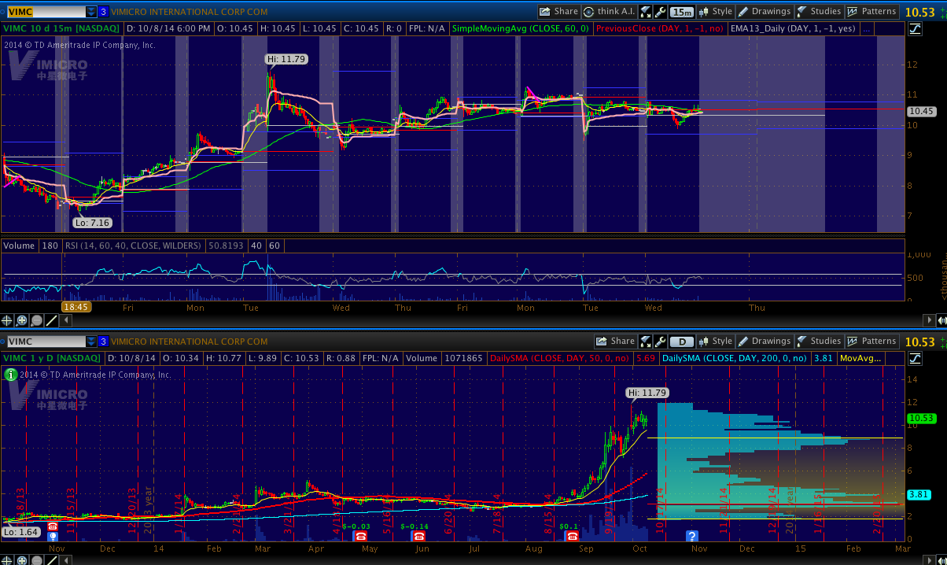Click the crosshair pan tool icon
947x565 pixels.
point(8,320)
